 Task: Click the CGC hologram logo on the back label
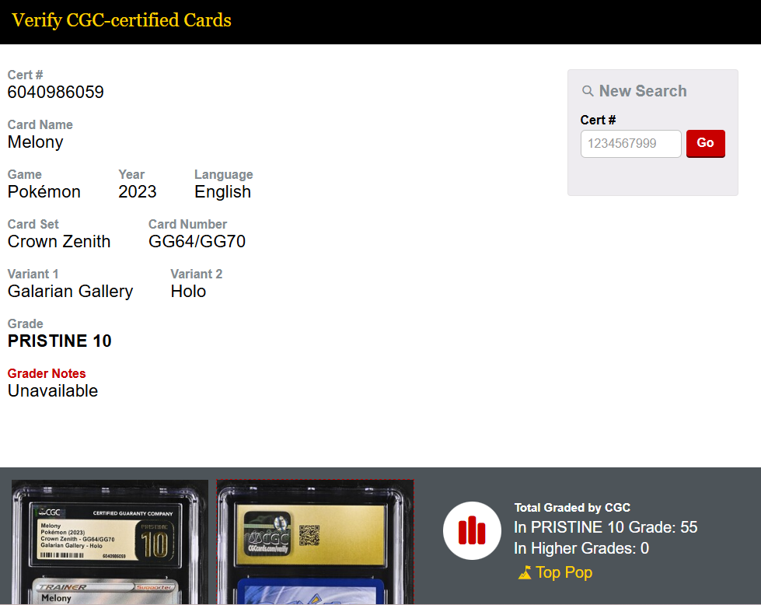pos(267,533)
